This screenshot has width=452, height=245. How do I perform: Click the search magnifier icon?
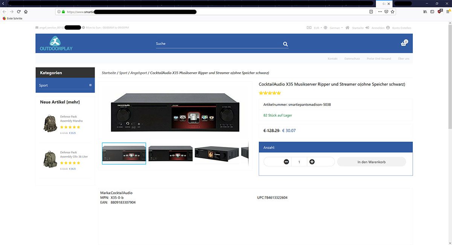pyautogui.click(x=286, y=44)
